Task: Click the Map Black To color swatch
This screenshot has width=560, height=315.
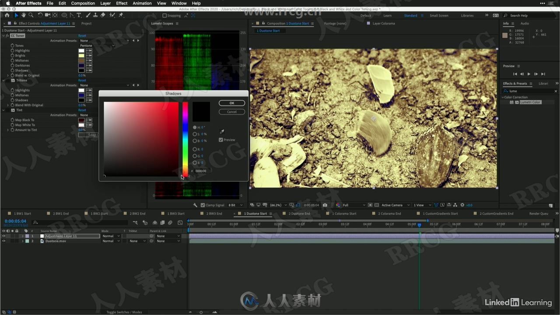Action: tap(81, 120)
